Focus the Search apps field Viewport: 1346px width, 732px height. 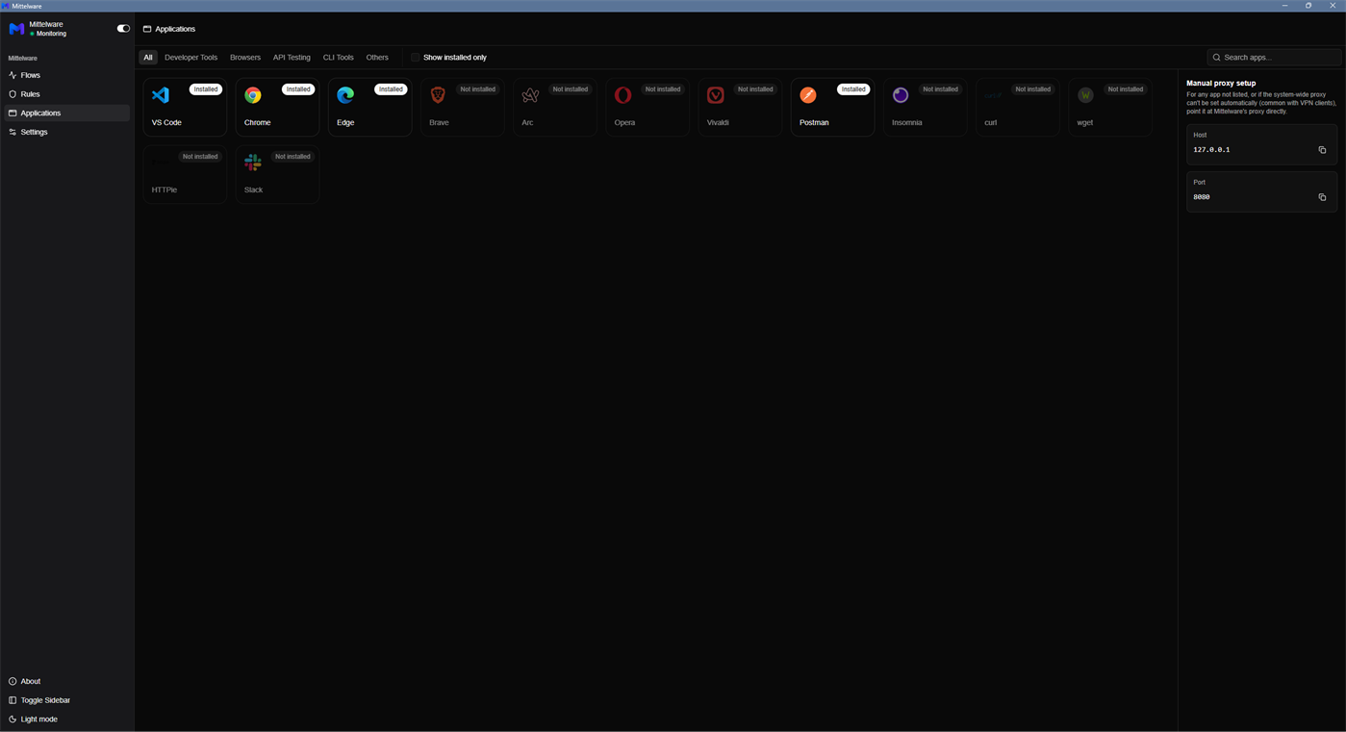pyautogui.click(x=1274, y=58)
